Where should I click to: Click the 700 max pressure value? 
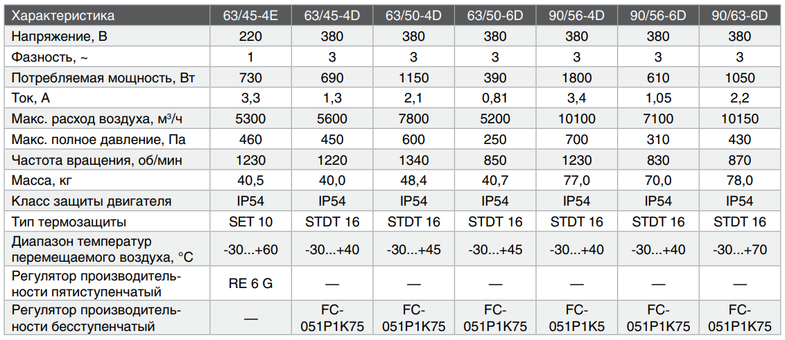(577, 140)
